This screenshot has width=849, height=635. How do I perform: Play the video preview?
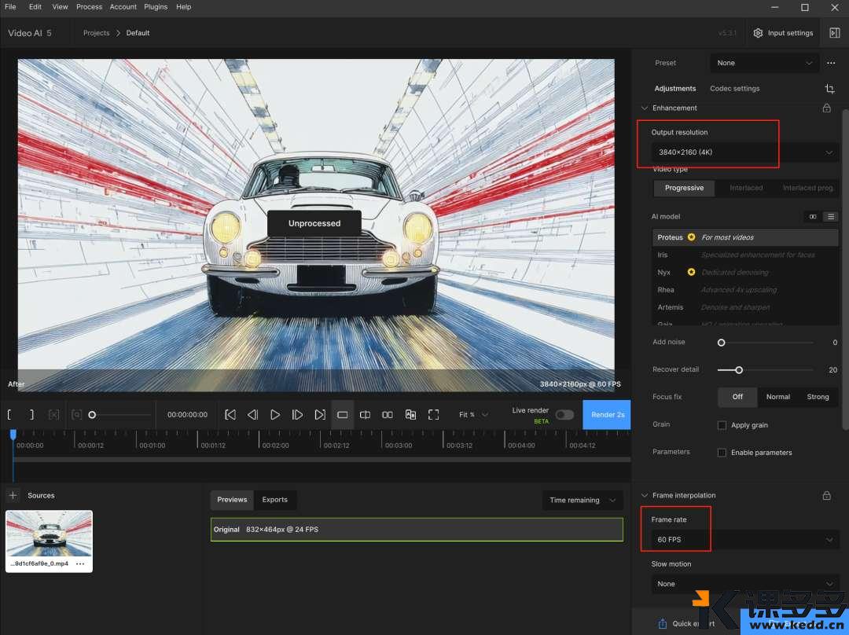click(x=275, y=415)
